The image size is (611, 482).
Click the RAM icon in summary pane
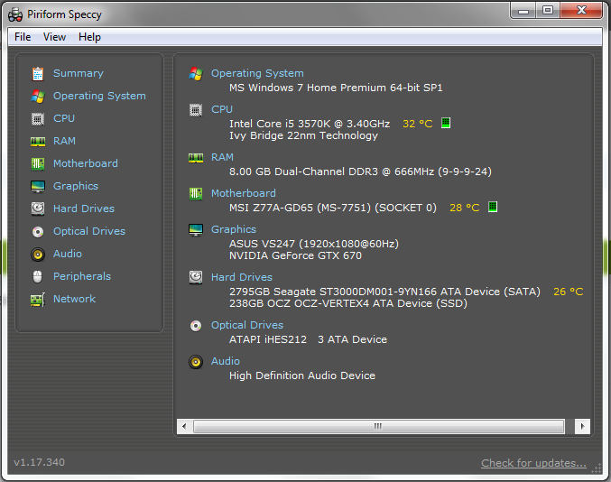[196, 158]
